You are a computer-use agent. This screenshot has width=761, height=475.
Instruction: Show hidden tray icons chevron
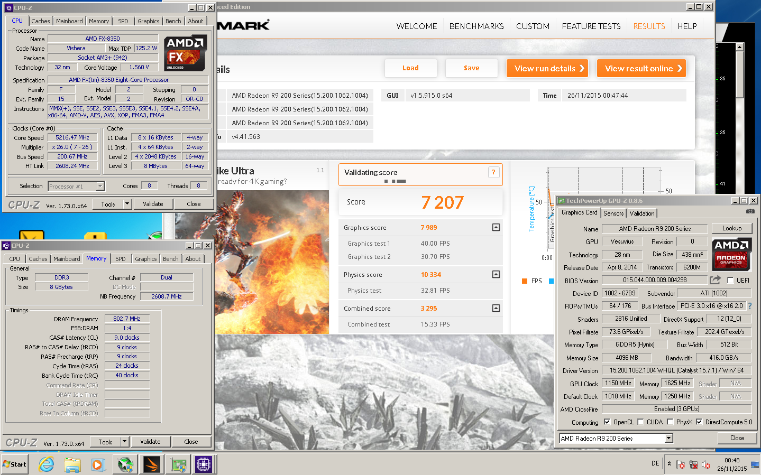click(669, 464)
